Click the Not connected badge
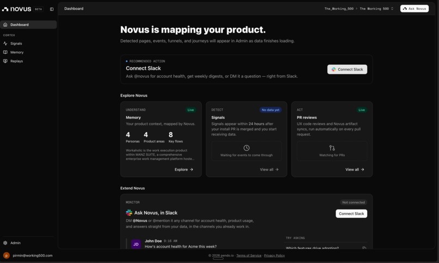The width and height of the screenshot is (439, 263). coord(353,202)
